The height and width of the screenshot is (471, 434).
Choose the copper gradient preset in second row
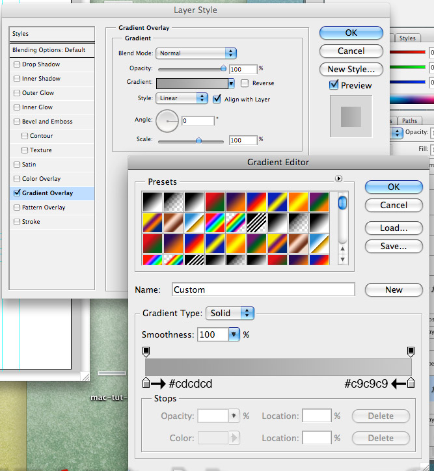(x=173, y=223)
